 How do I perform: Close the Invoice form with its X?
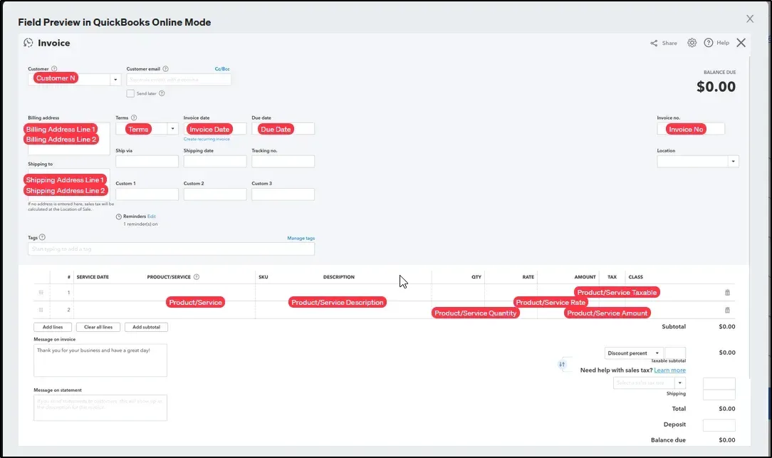[x=741, y=43]
